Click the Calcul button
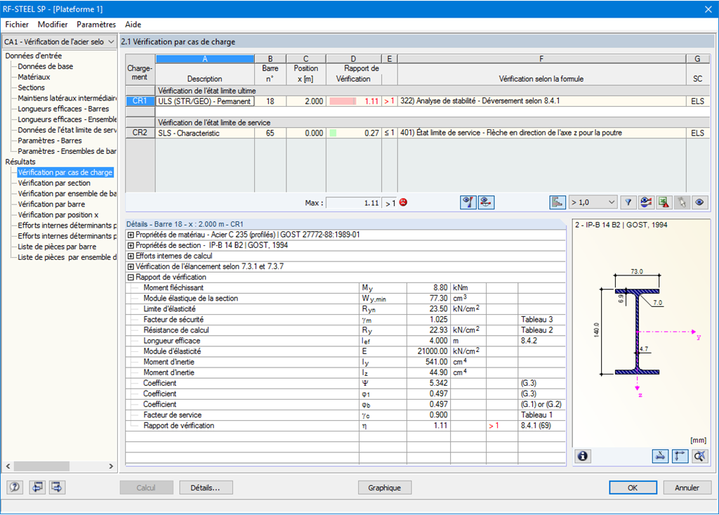 point(146,488)
